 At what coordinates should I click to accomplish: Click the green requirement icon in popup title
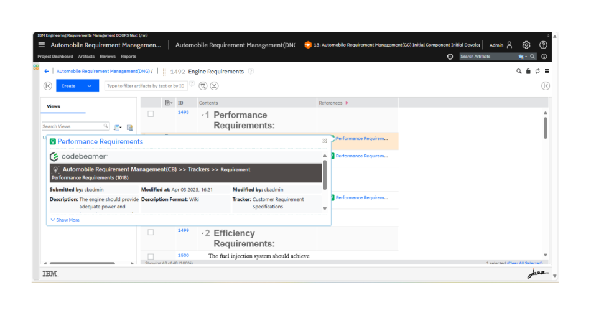click(x=53, y=141)
